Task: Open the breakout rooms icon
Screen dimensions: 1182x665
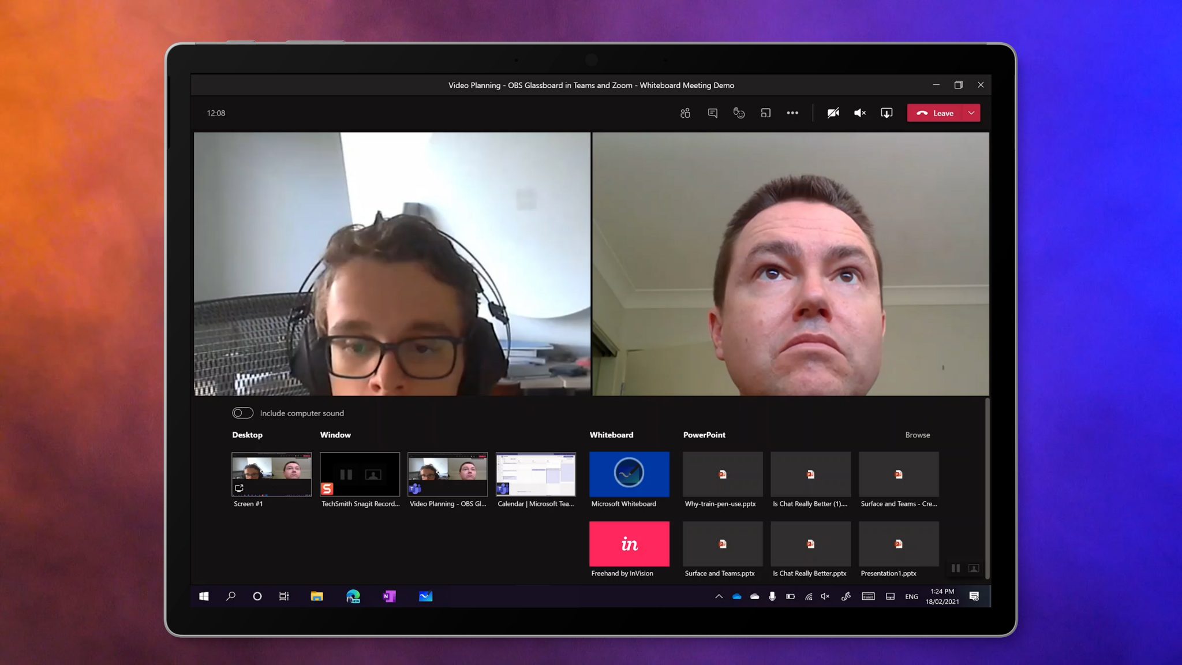Action: 766,113
